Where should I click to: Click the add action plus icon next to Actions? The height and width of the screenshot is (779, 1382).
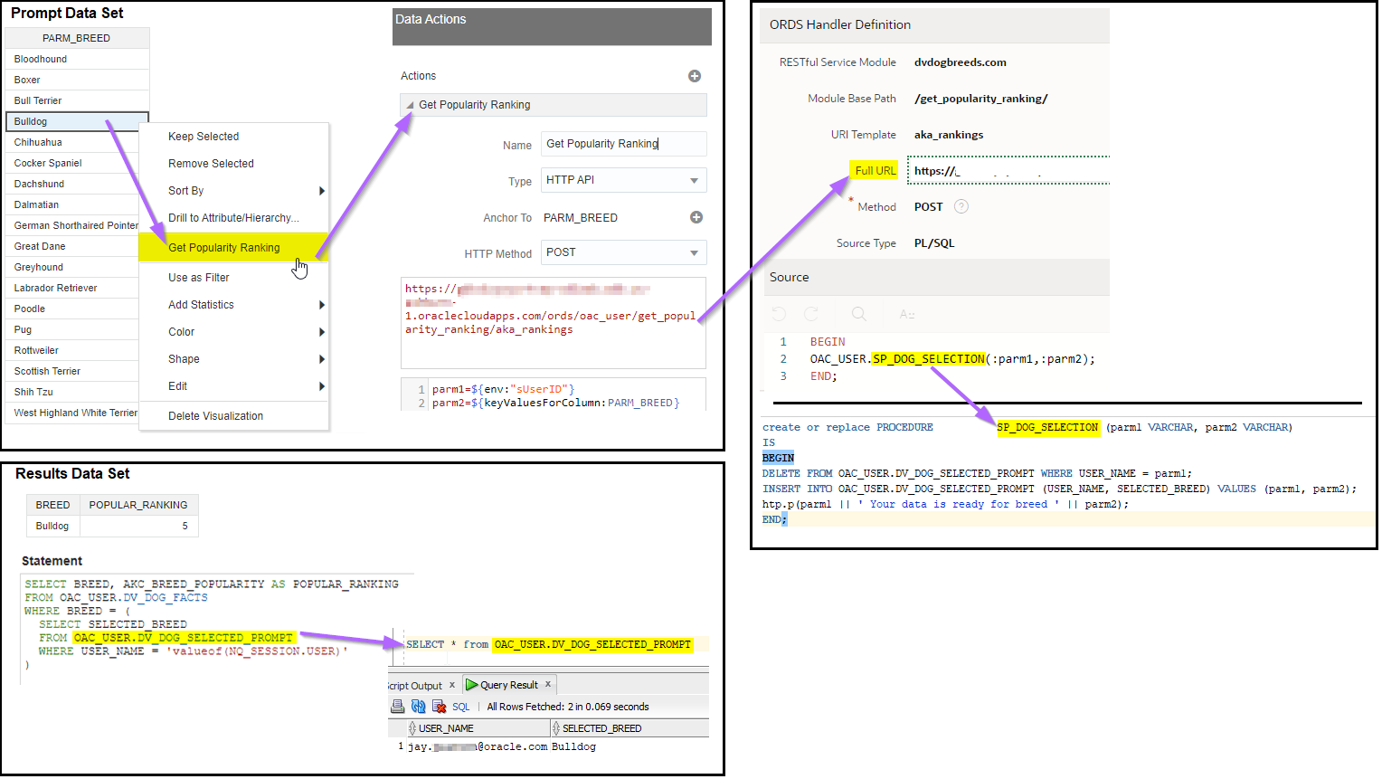point(695,76)
